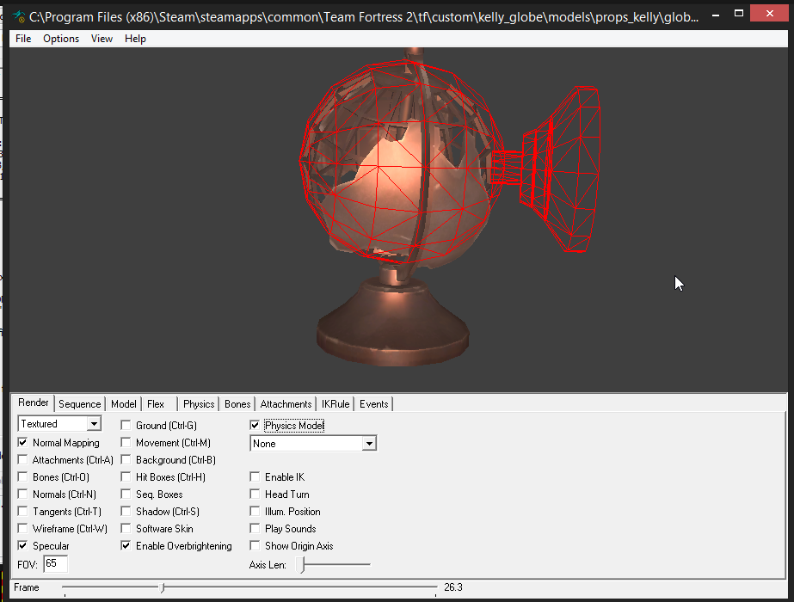Click the HLMV app icon in title bar
The image size is (794, 602).
(x=17, y=16)
